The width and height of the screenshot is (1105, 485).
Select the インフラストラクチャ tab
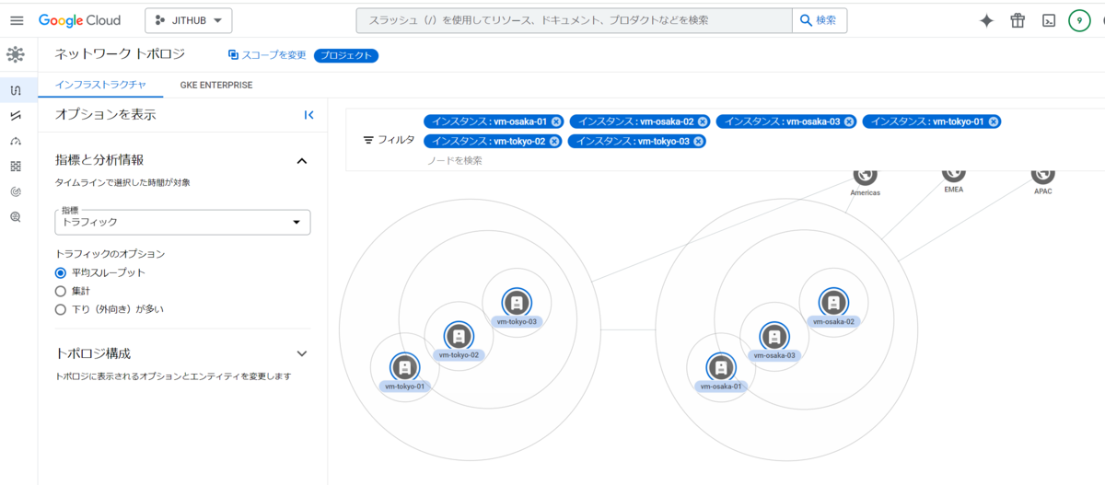pyautogui.click(x=100, y=85)
